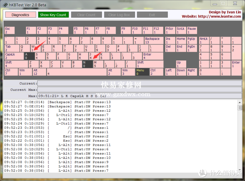Click the Max field showing 09:51:21
Screen dimensions: 245x181
tap(140, 96)
